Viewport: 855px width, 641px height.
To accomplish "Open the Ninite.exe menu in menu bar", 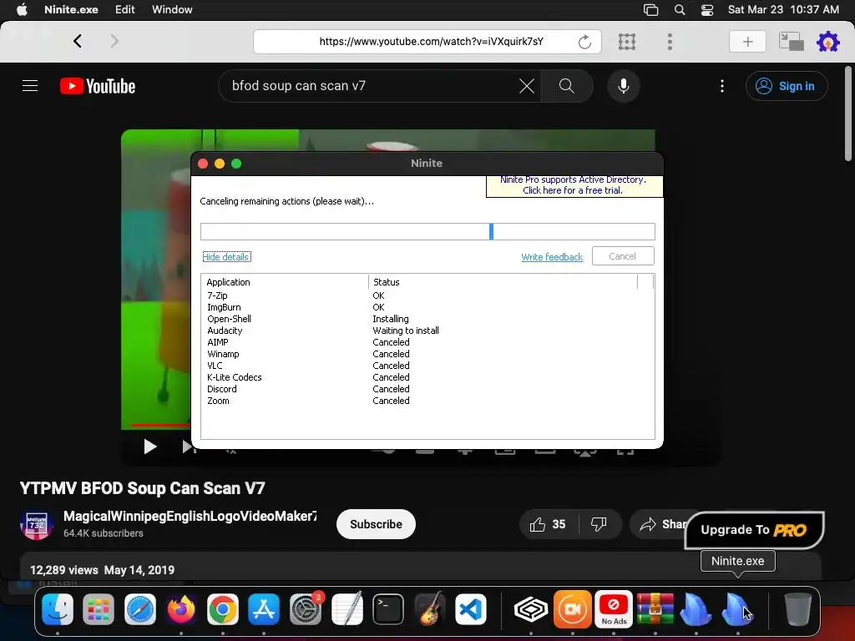I will (71, 9).
